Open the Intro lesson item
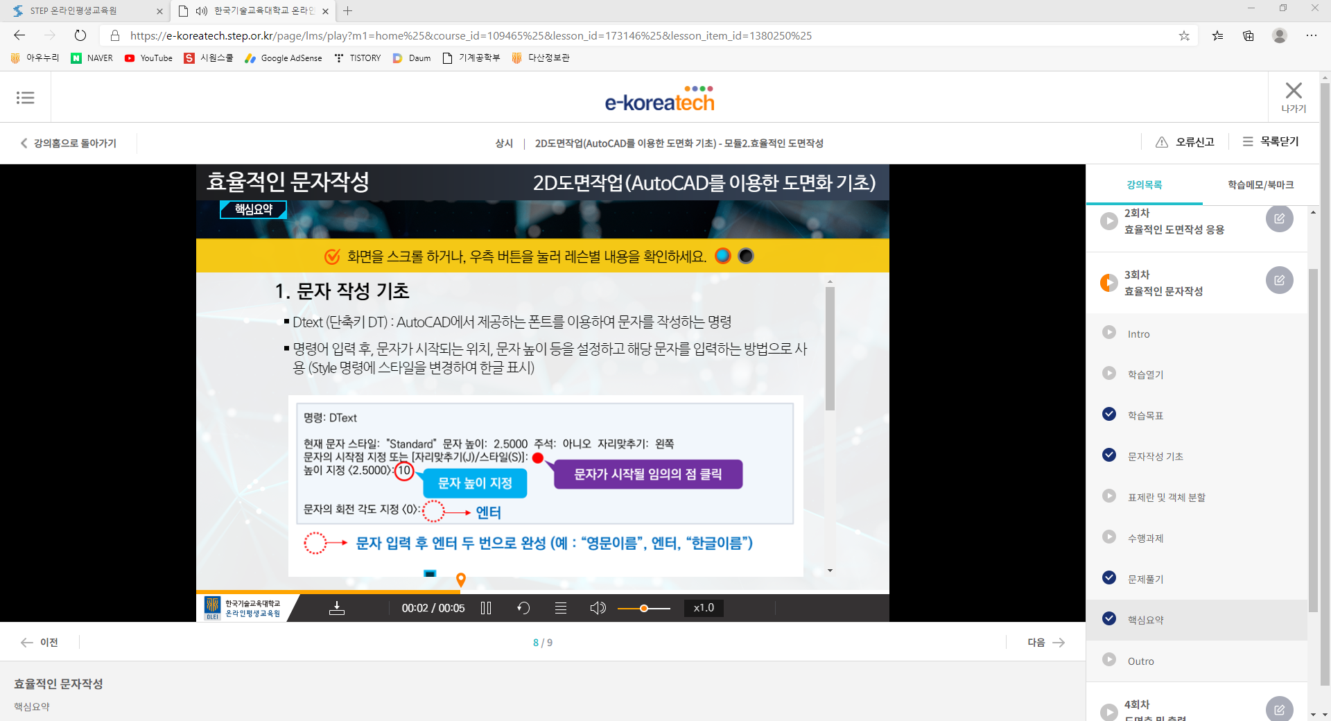1331x721 pixels. 1138,333
